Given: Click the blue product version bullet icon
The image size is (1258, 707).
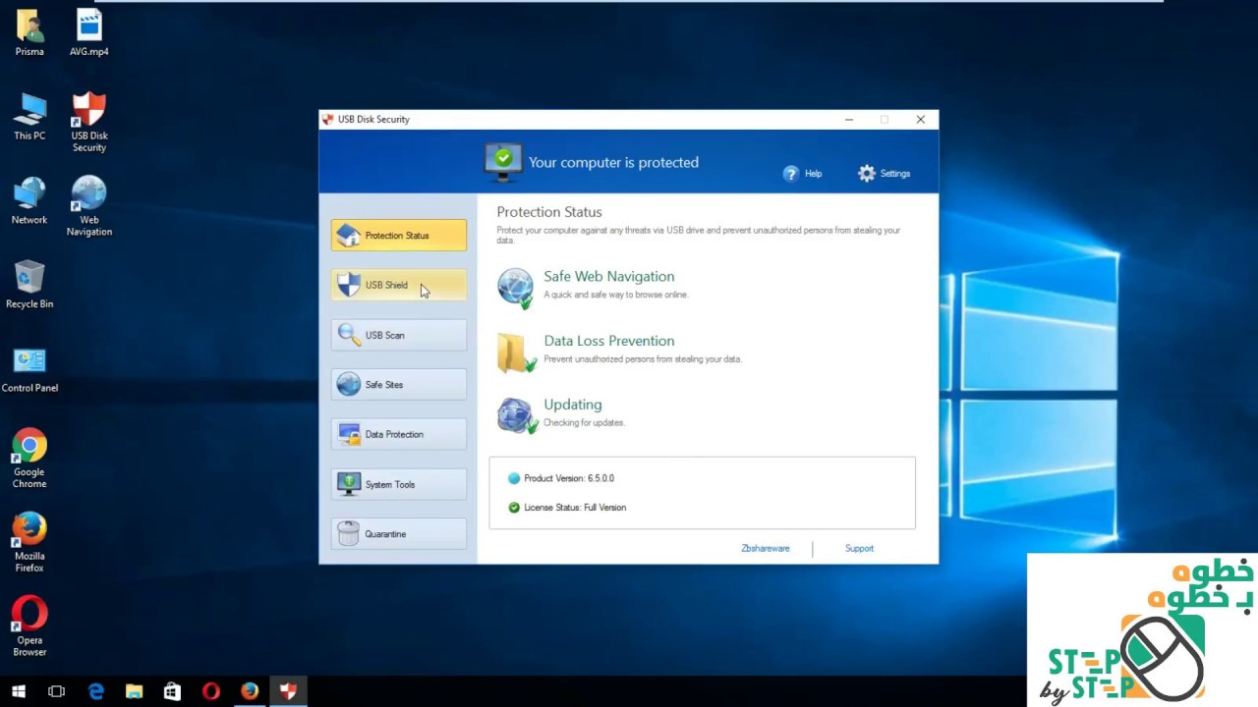Looking at the screenshot, I should (514, 478).
